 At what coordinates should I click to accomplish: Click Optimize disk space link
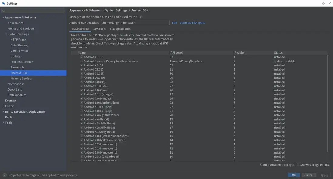192,23
